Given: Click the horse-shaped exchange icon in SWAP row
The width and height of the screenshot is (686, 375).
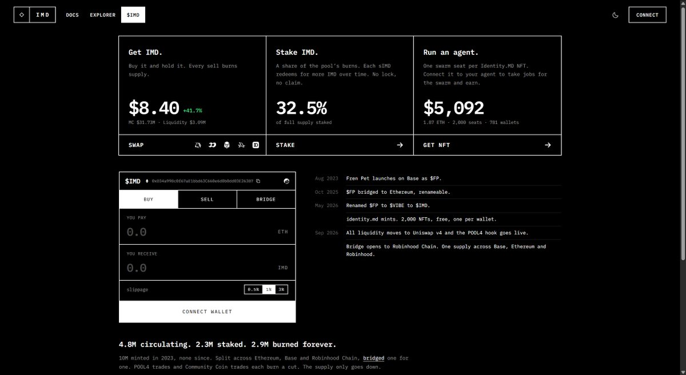Looking at the screenshot, I should [x=241, y=145].
